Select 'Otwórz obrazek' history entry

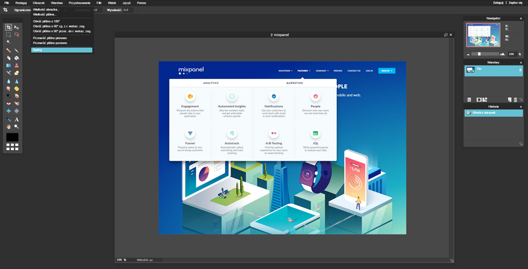[x=493, y=113]
